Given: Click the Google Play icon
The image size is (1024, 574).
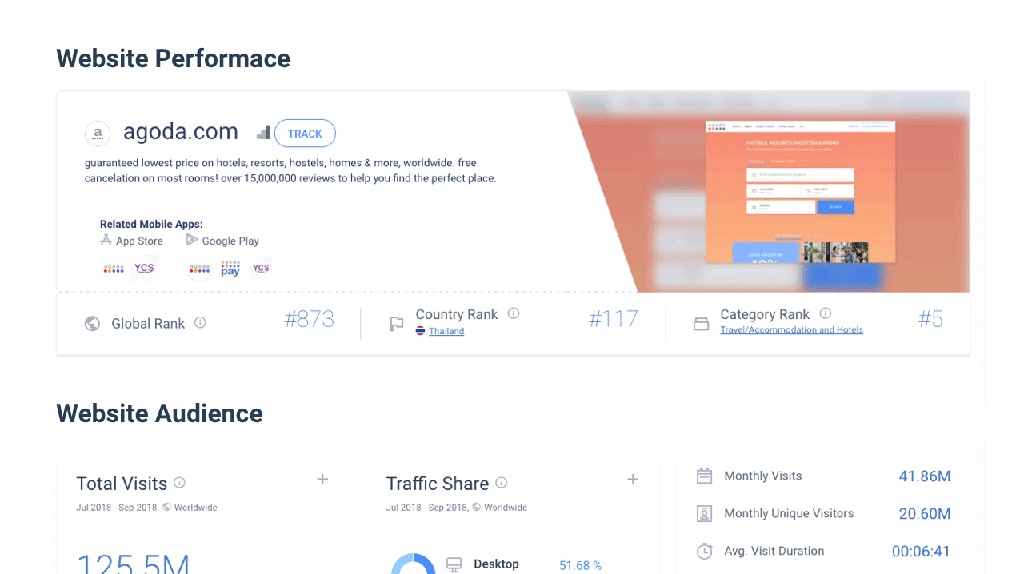Looking at the screenshot, I should [x=190, y=240].
